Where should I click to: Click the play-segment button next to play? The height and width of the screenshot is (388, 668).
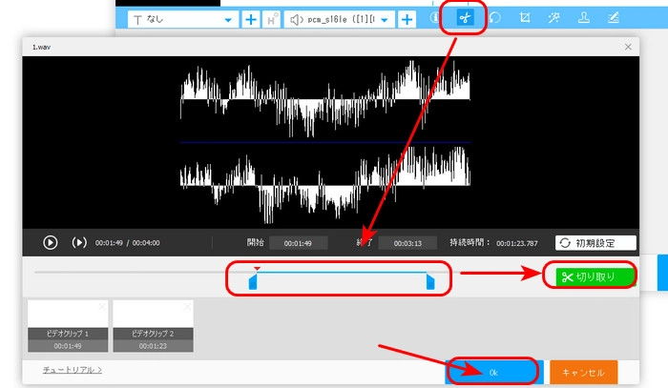pos(79,242)
